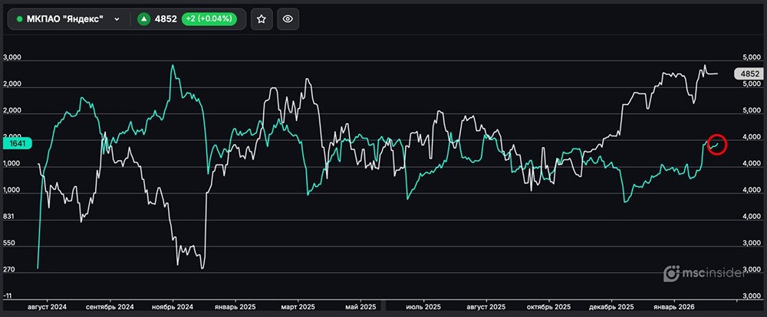This screenshot has width=767, height=317.
Task: Add the ticker to favorites with the star
Action: (262, 19)
